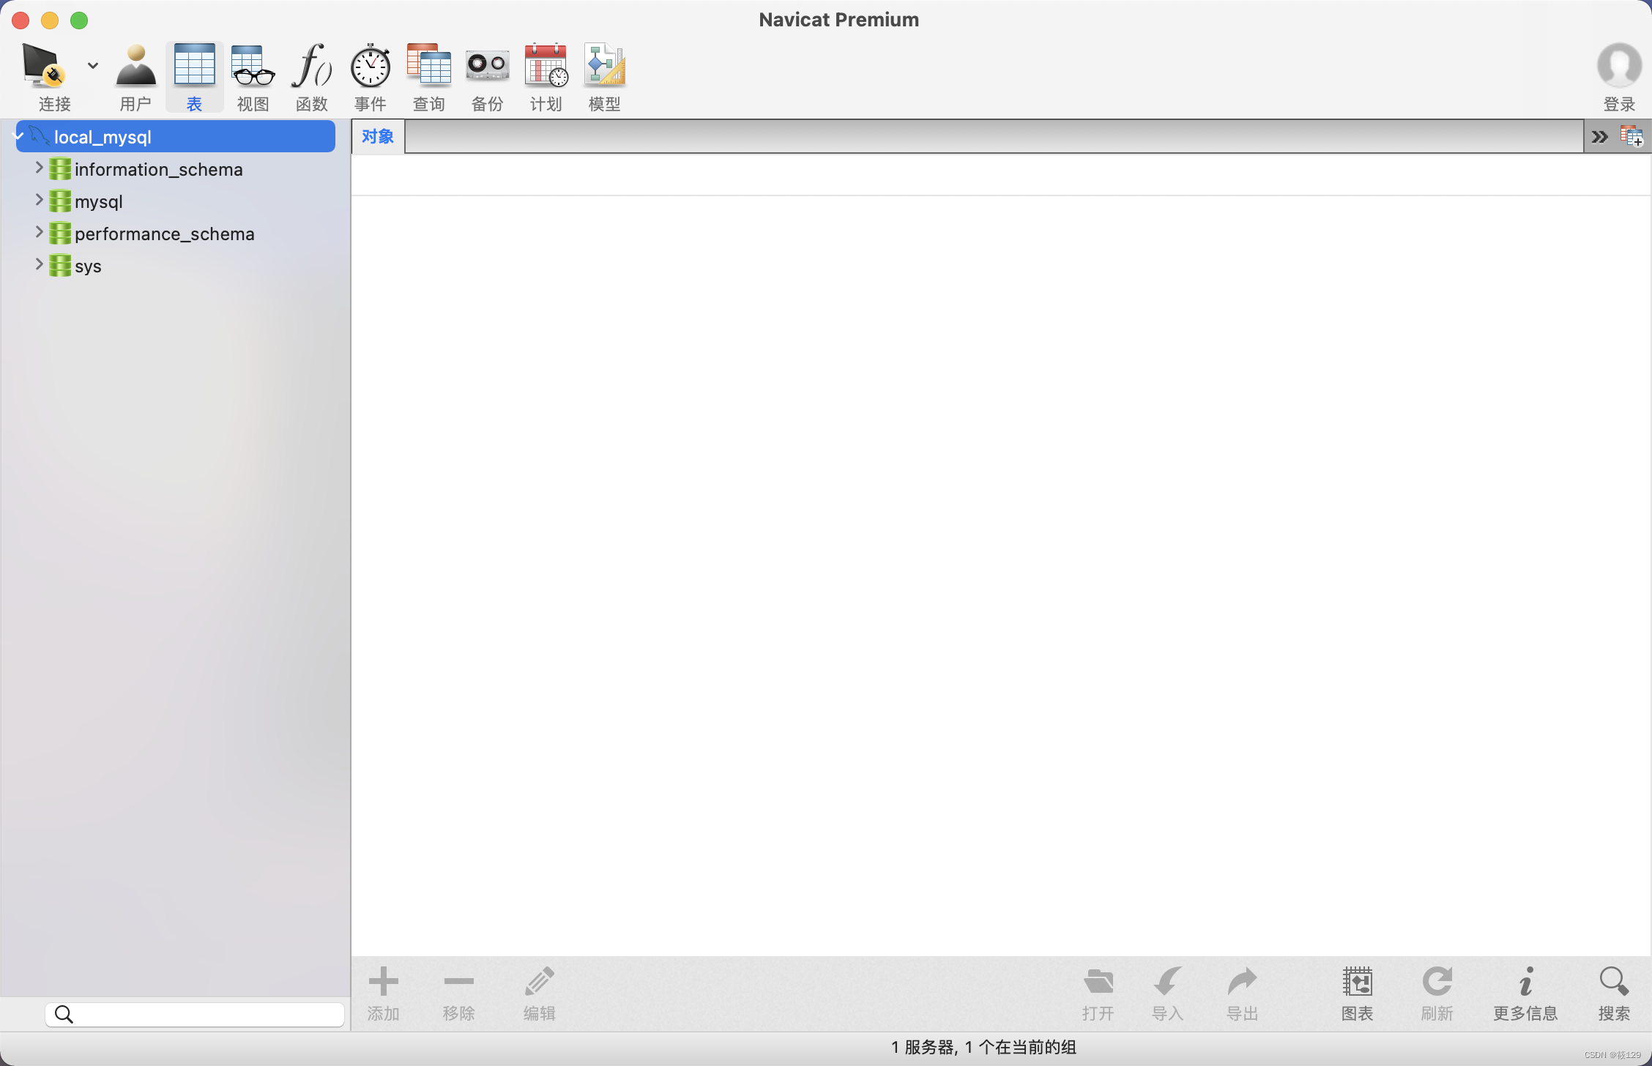Expand the performance_schema database

tap(40, 233)
